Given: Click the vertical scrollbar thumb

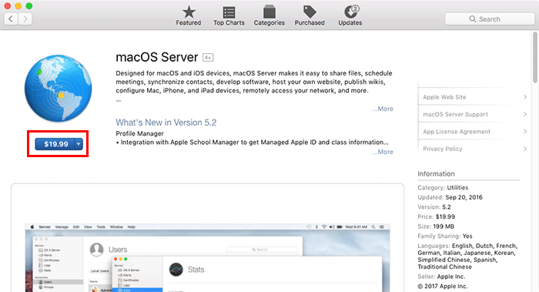Looking at the screenshot, I should 535,57.
